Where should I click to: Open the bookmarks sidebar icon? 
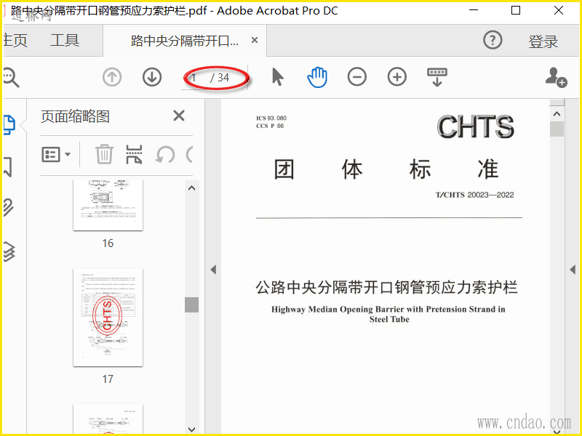pyautogui.click(x=8, y=167)
